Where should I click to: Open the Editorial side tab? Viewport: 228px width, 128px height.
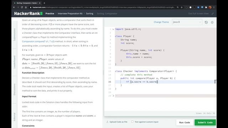click(x=14, y=117)
